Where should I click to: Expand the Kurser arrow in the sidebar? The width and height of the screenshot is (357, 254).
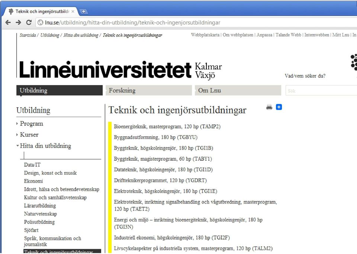17,135
